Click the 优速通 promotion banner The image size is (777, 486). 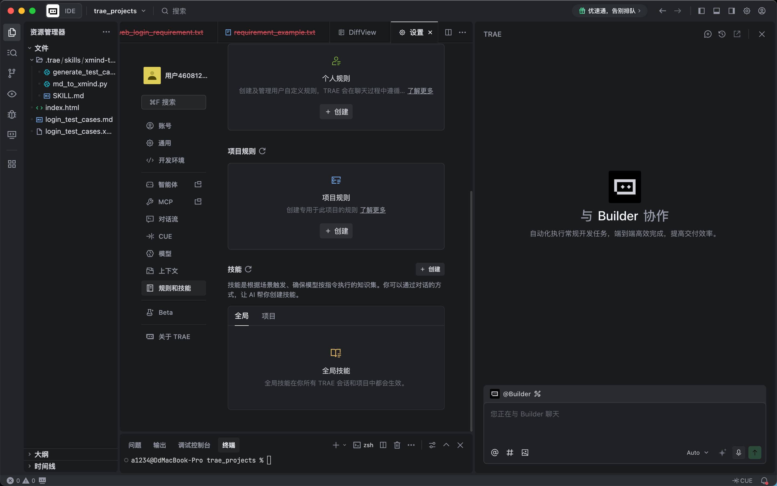(x=609, y=11)
